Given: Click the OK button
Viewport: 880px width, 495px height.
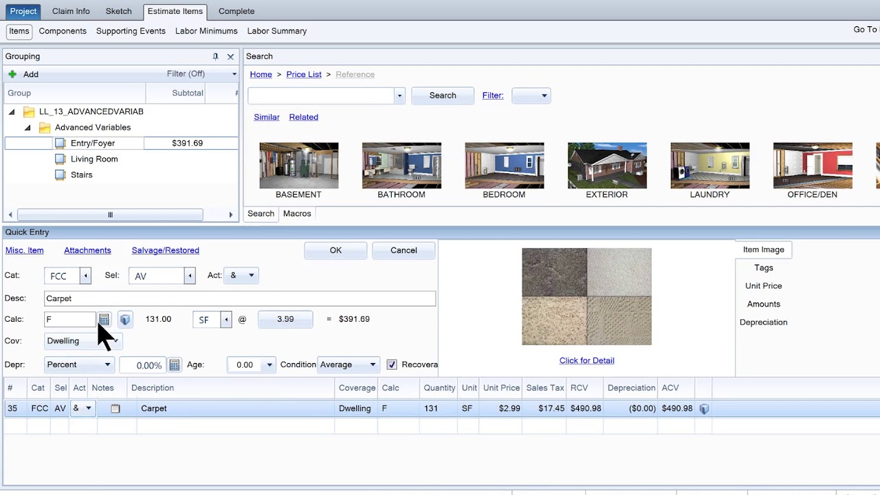Looking at the screenshot, I should click(x=335, y=250).
